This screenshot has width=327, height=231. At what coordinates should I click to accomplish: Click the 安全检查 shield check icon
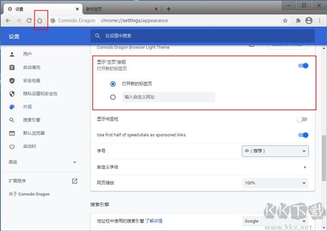coord(12,80)
